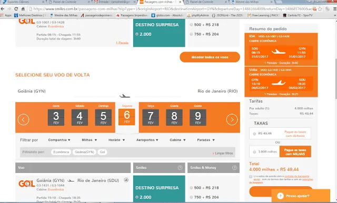337x203 pixels.
Task: Expand the Paradas filter dropdown
Action: pyautogui.click(x=206, y=140)
